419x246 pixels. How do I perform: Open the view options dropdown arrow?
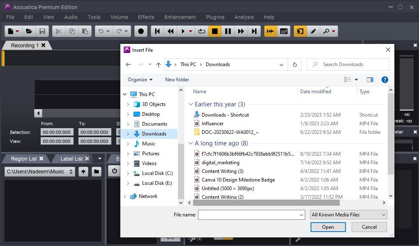click(x=356, y=80)
